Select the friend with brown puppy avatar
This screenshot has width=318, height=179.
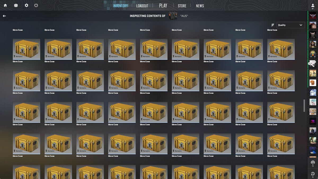(313, 83)
